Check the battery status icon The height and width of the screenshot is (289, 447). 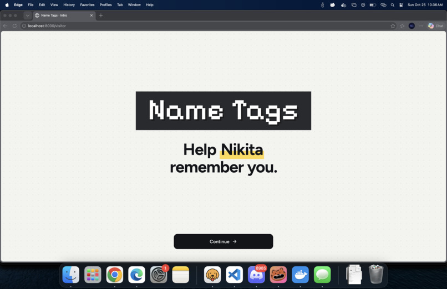[x=373, y=5]
